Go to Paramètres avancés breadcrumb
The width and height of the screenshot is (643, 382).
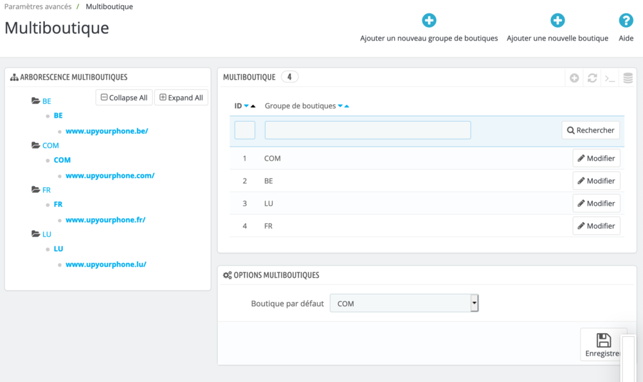[x=38, y=6]
